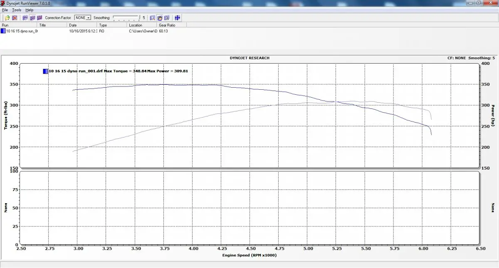Open the Correction Factor NONE dropdown

(x=83, y=18)
